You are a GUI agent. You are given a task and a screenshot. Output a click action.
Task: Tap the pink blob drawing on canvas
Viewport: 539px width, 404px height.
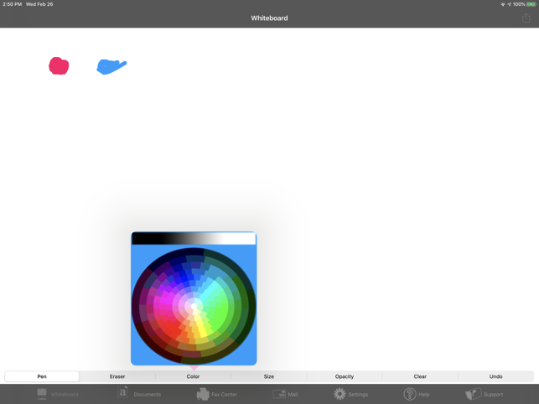(x=59, y=66)
